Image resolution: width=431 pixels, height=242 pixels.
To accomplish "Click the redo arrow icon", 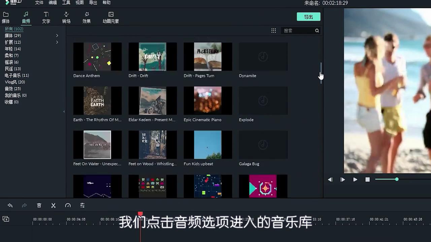I will click(24, 205).
